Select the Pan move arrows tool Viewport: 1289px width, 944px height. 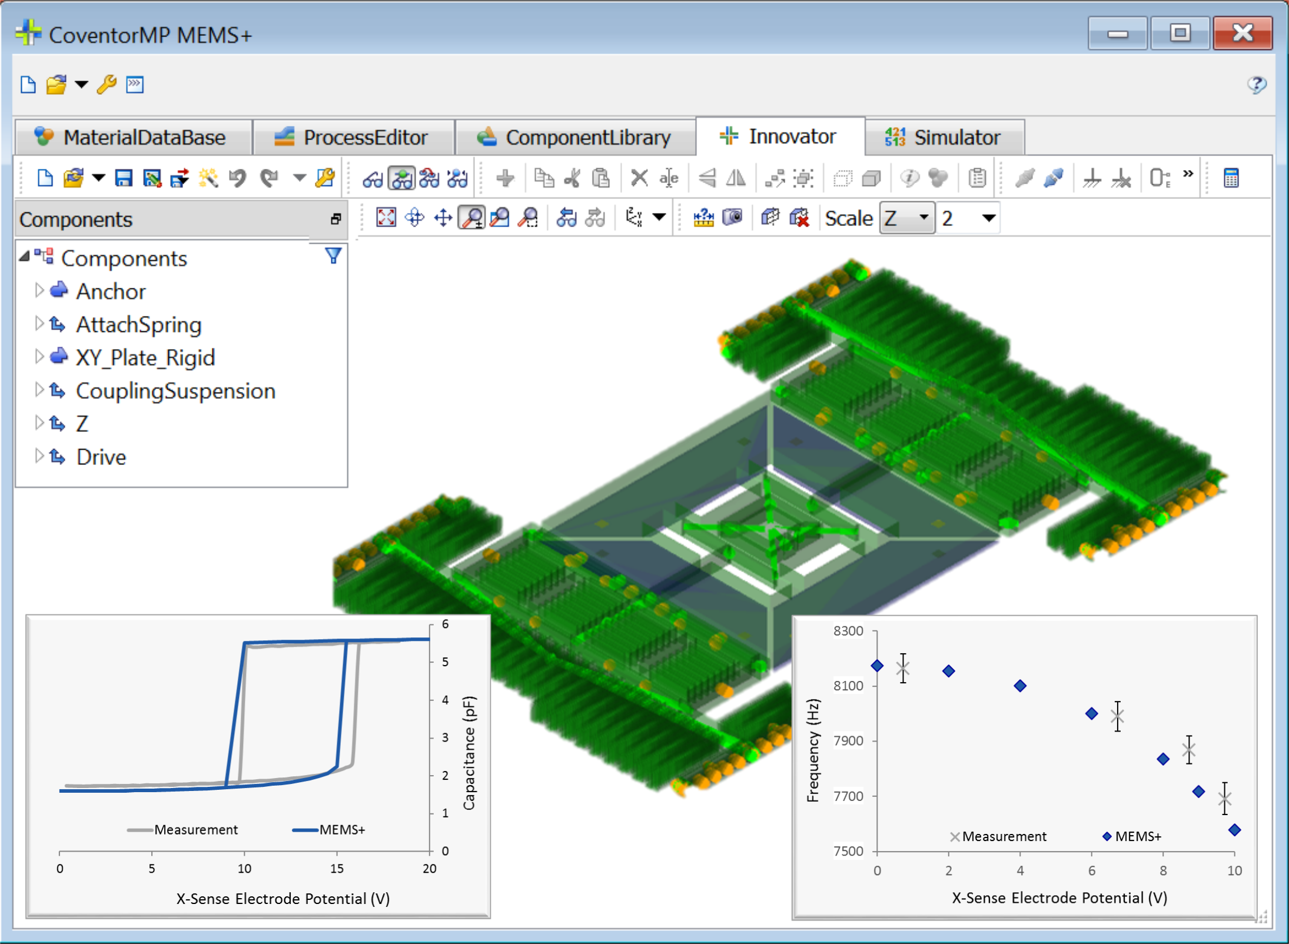443,218
